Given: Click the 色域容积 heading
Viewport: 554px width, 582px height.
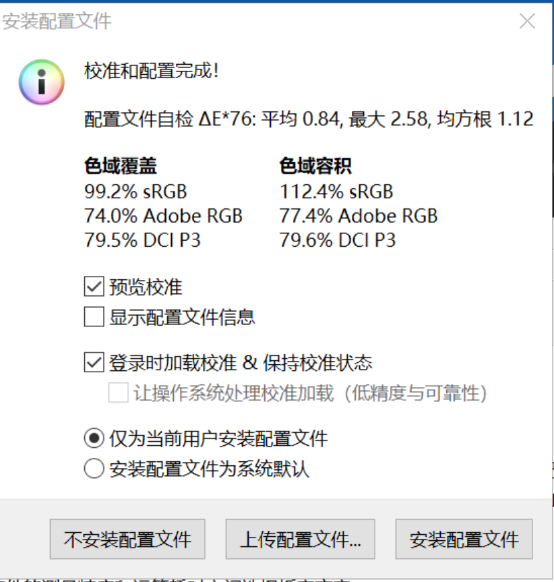Looking at the screenshot, I should coord(315,165).
